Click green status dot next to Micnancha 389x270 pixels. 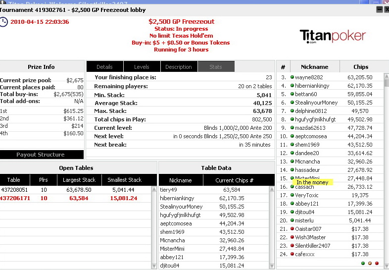point(292,162)
